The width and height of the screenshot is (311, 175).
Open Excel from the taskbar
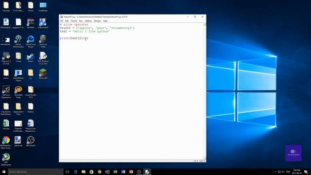pos(115,172)
